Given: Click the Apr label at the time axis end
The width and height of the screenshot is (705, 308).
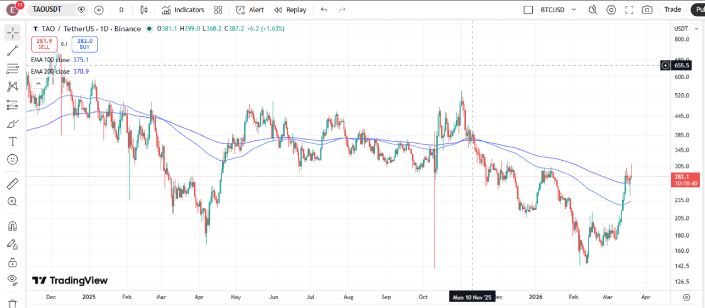Looking at the screenshot, I should pyautogui.click(x=646, y=297).
